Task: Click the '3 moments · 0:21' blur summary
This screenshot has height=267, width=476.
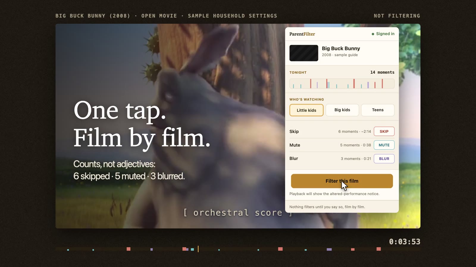Action: [x=356, y=159]
